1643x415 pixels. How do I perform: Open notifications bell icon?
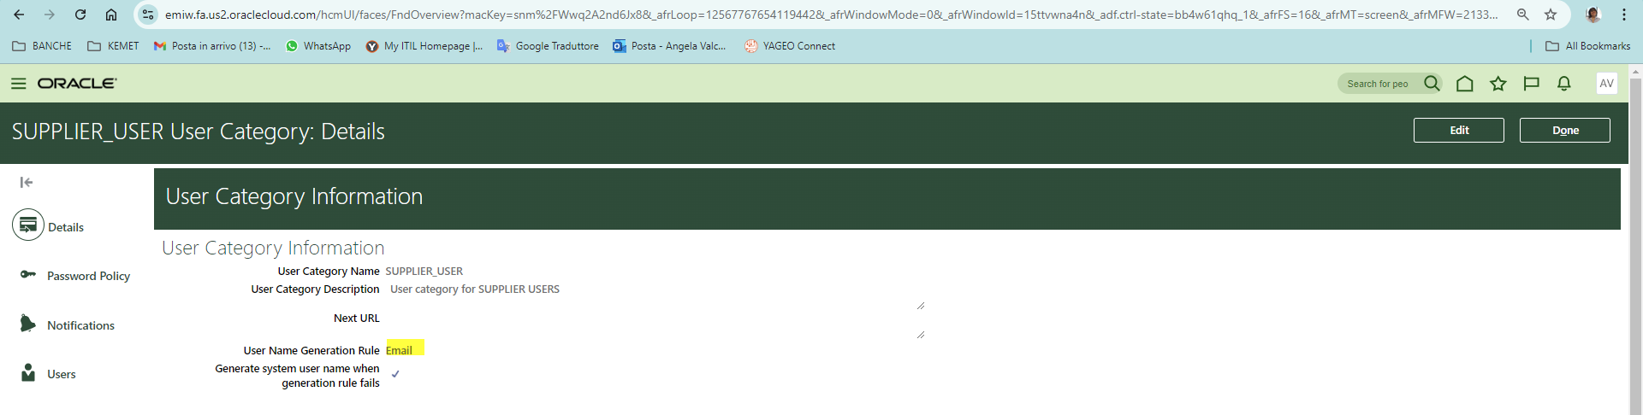coord(1564,83)
